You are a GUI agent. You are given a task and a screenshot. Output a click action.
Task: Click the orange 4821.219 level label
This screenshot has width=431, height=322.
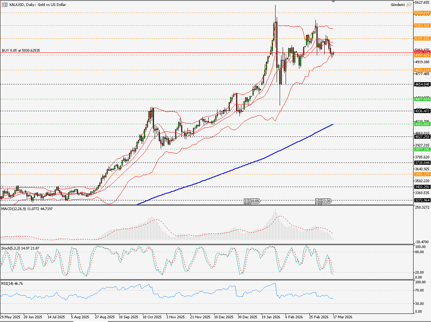pyautogui.click(x=422, y=70)
